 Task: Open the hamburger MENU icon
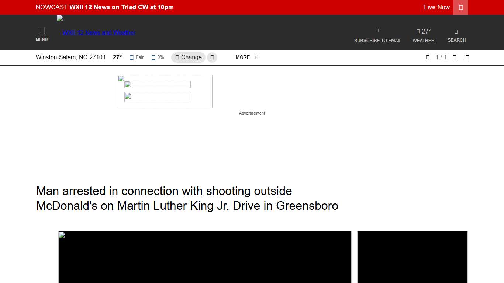tap(42, 31)
